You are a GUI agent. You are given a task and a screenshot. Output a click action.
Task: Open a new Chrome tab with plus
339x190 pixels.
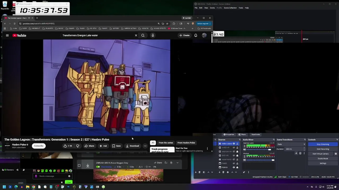37,18
